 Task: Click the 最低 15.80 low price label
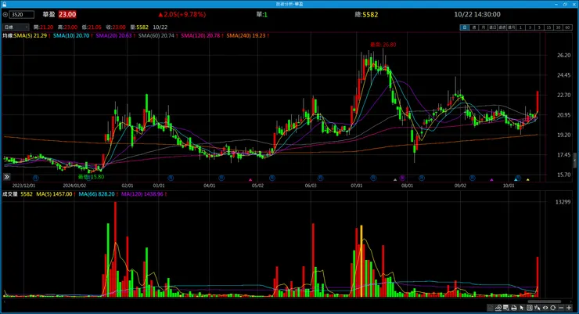coord(92,177)
